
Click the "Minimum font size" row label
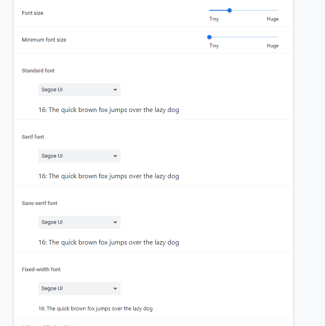pos(44,40)
